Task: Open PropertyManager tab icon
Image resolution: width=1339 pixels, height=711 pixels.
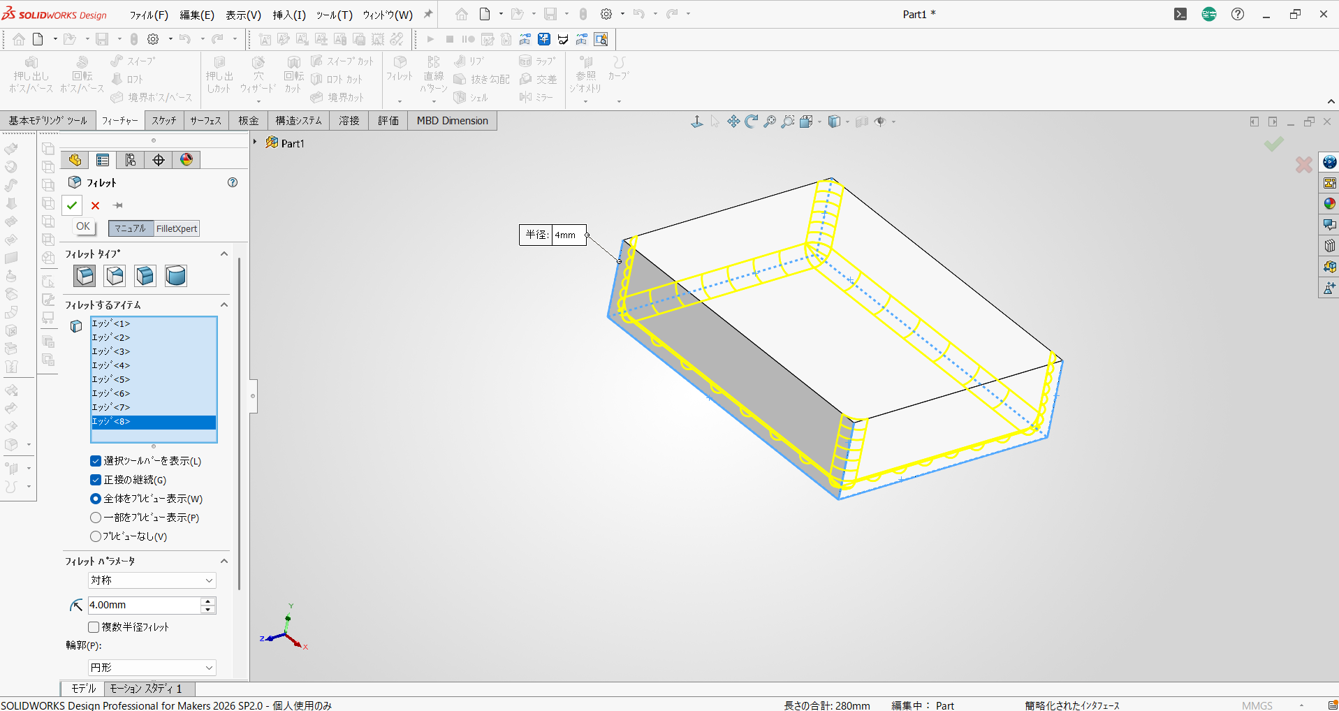Action: [x=103, y=160]
